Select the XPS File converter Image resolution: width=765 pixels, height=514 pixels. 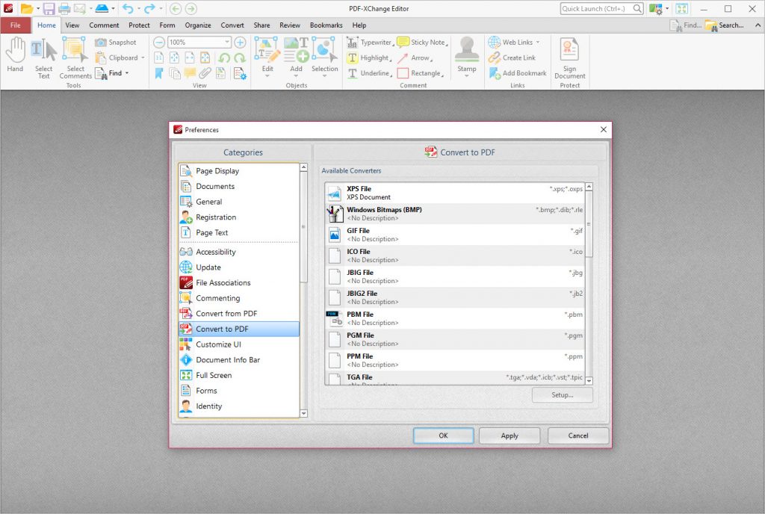tap(455, 193)
